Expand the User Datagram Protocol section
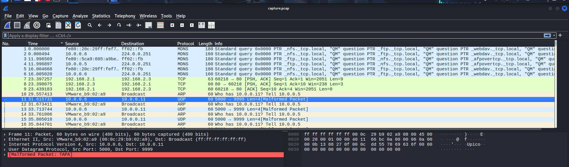 (5, 150)
